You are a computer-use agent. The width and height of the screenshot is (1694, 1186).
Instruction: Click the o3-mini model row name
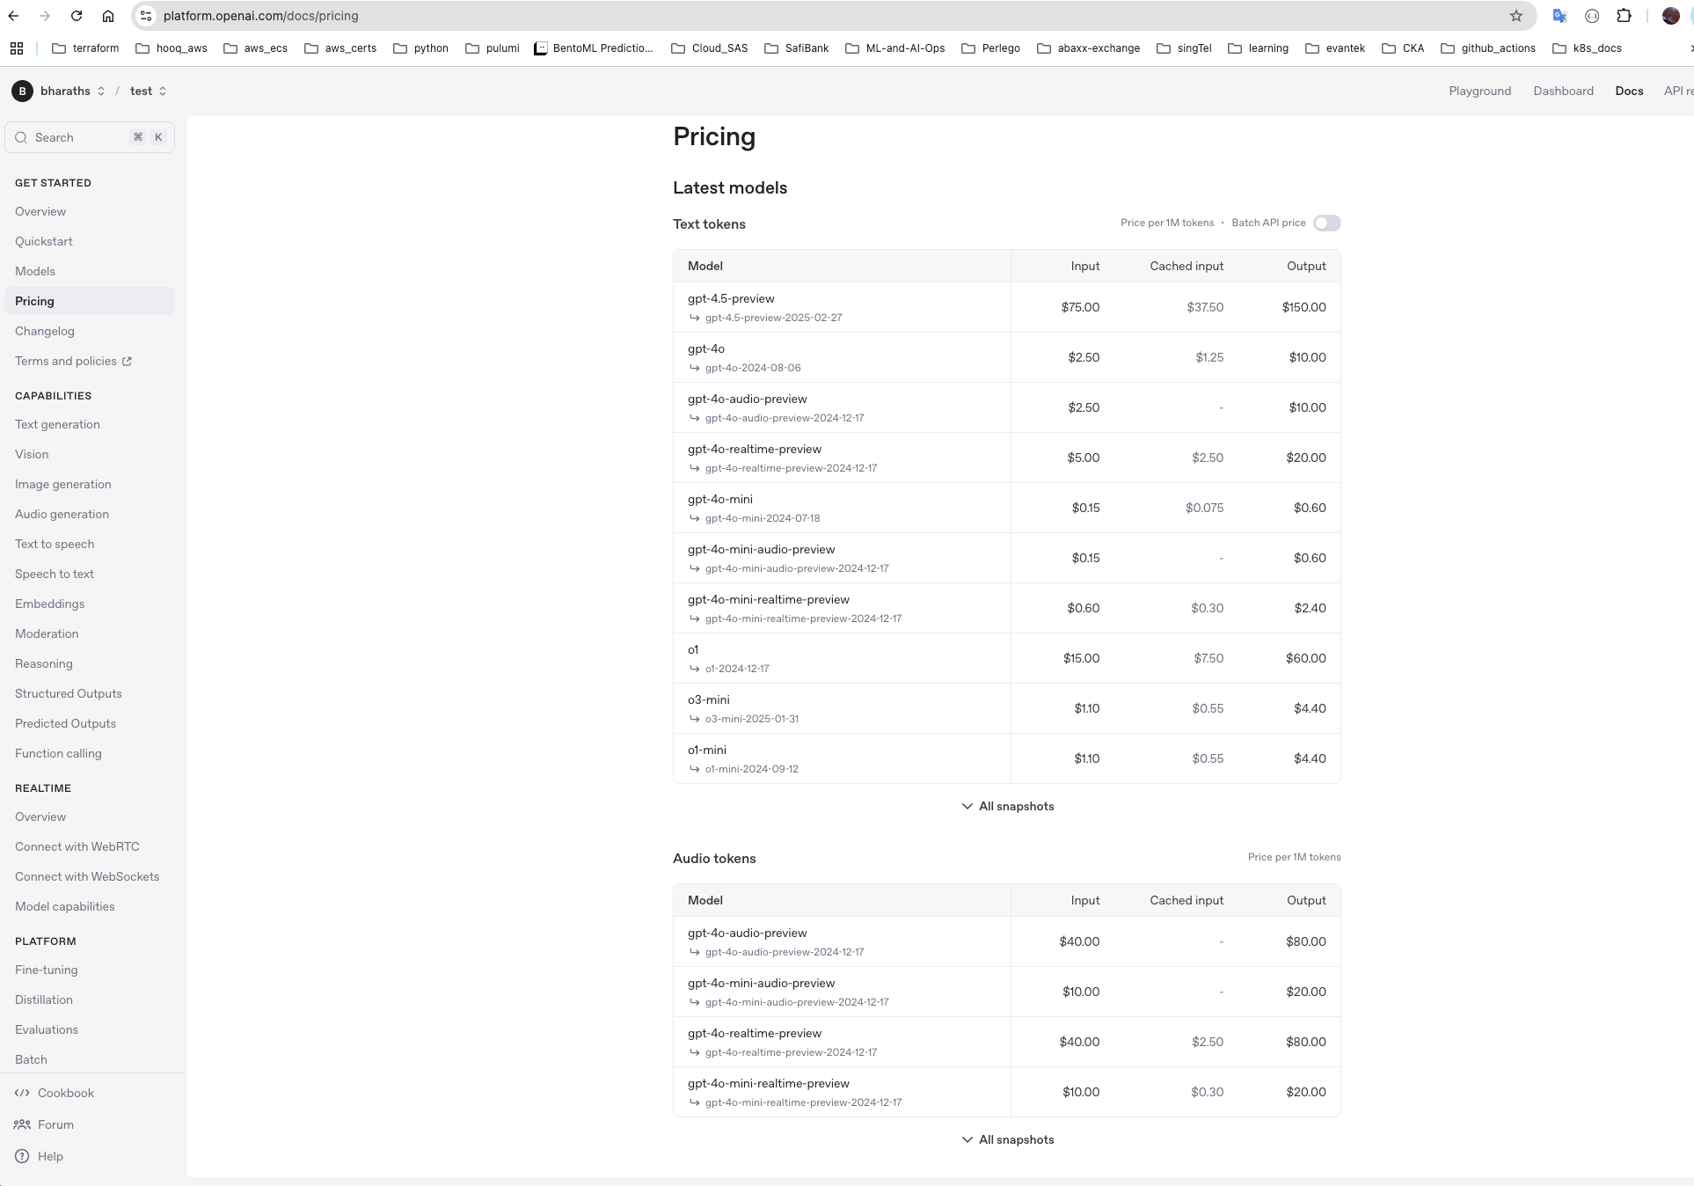(x=709, y=699)
